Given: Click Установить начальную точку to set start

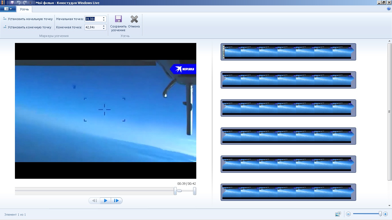Looking at the screenshot, I should [28, 19].
